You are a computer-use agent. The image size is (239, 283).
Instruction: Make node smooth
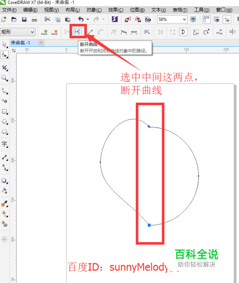point(124,32)
